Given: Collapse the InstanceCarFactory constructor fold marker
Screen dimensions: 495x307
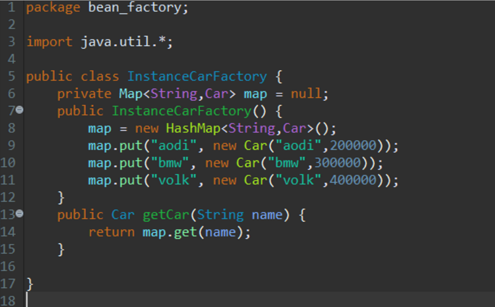Looking at the screenshot, I should [19, 110].
